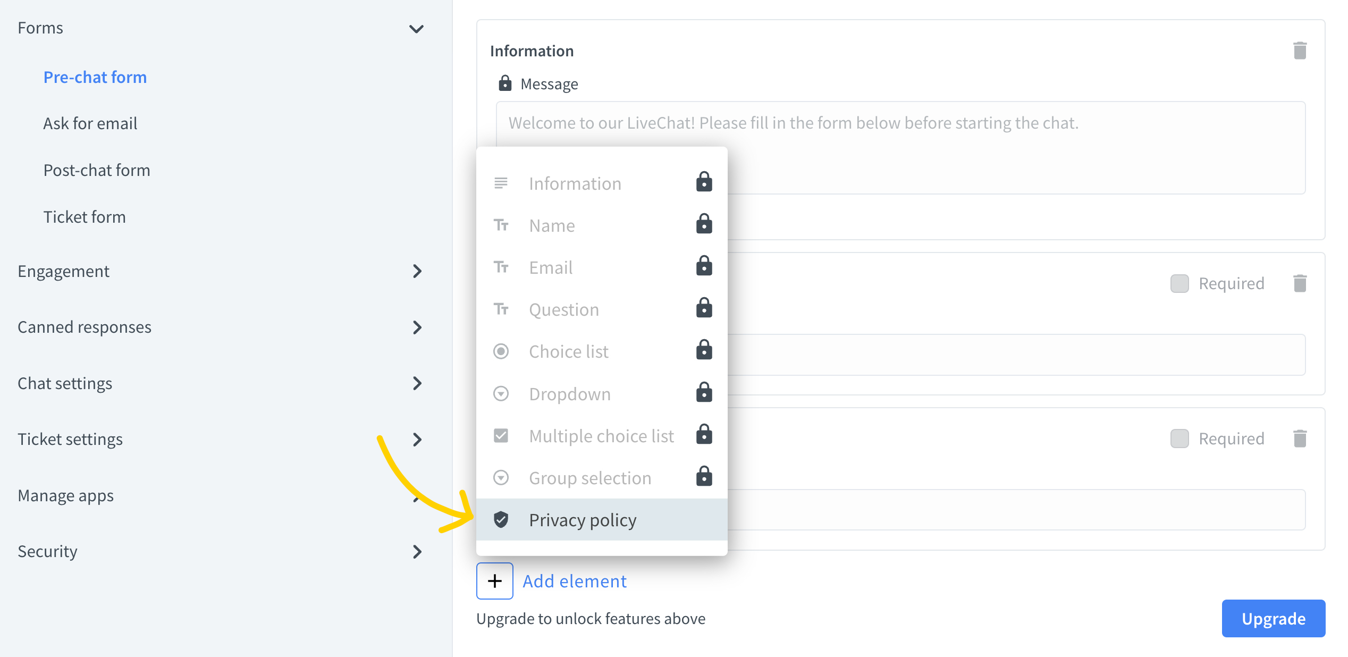Open the Post-chat form page

97,170
